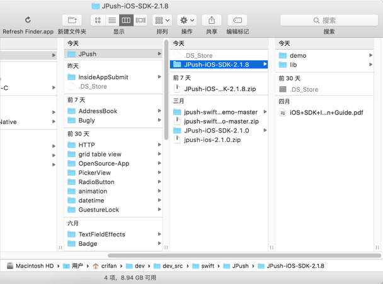Select the TextFieldEffects folder
The height and width of the screenshot is (284, 383).
click(x=113, y=234)
